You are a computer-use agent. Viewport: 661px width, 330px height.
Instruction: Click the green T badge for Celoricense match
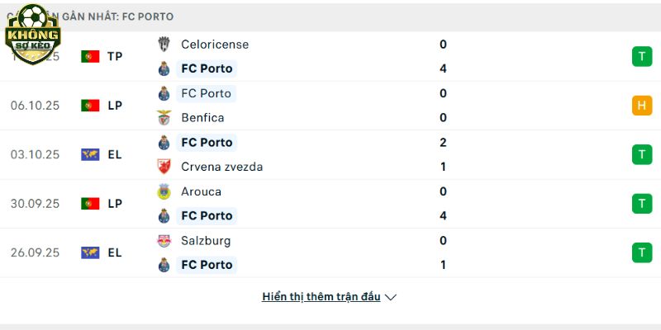coord(641,56)
